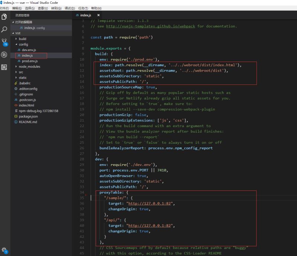Follow the /api/ target http://127.0.0.1:82 link
The width and height of the screenshot is (297, 256).
150,226
